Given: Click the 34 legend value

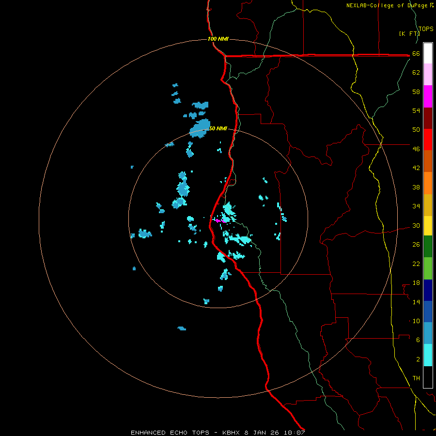Looking at the screenshot, I should click(x=416, y=206).
